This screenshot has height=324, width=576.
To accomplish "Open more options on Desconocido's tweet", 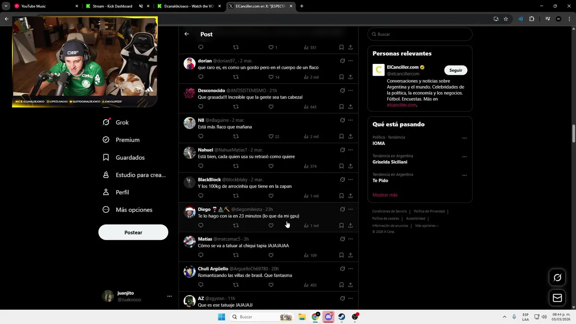I will coord(351,90).
